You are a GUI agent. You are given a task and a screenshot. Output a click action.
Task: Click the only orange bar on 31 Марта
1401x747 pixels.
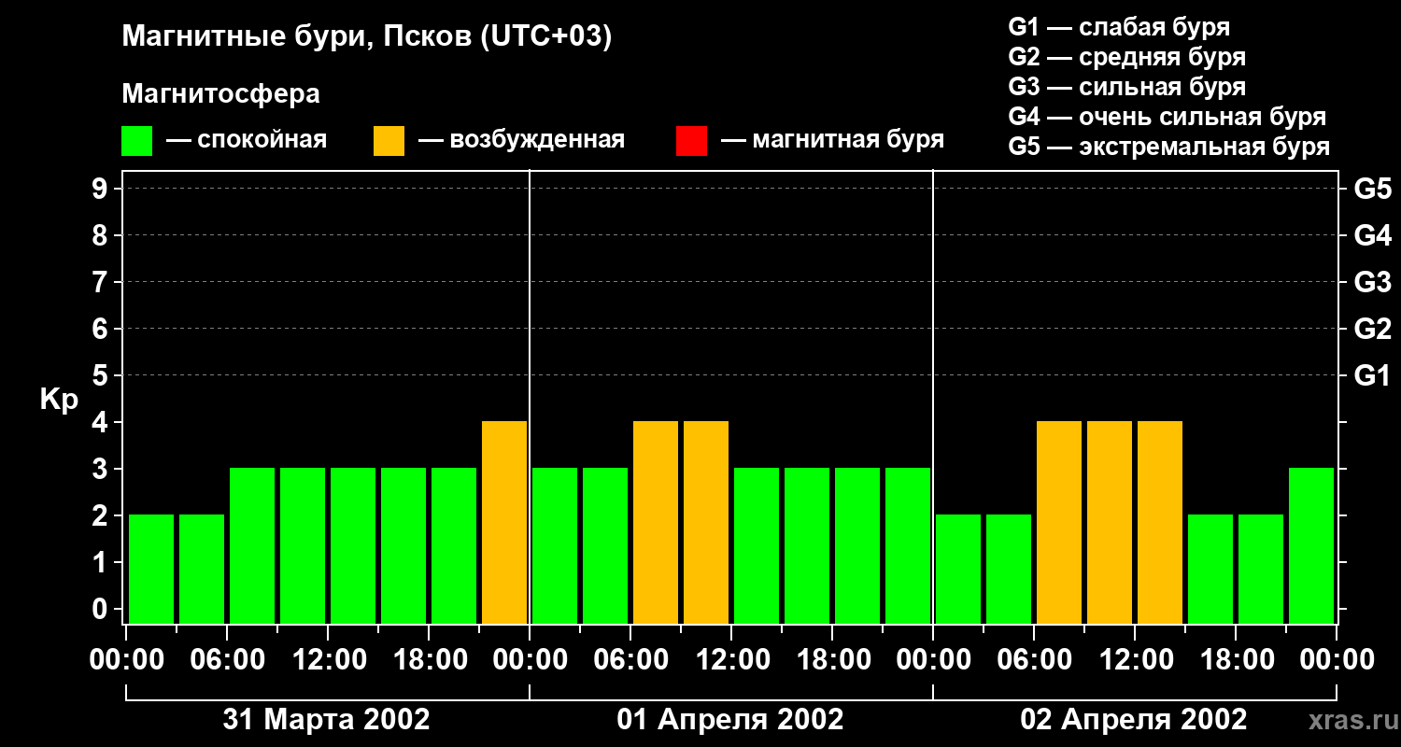coord(504,522)
